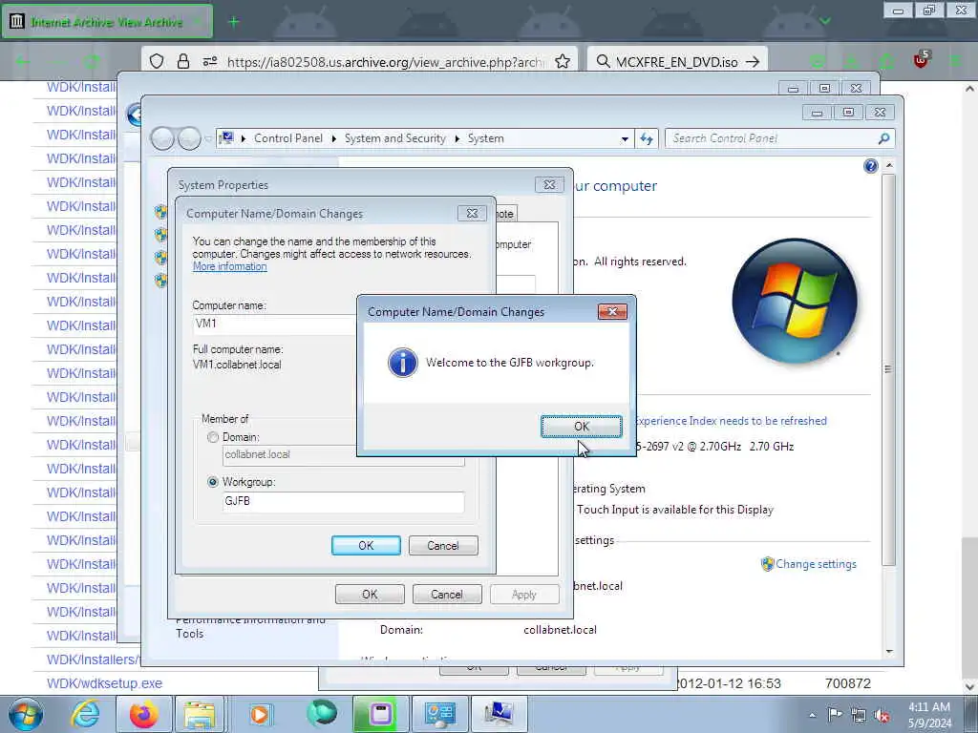This screenshot has height=733, width=978.
Task: Switch to Control Panel taskbar item
Action: coord(439,714)
